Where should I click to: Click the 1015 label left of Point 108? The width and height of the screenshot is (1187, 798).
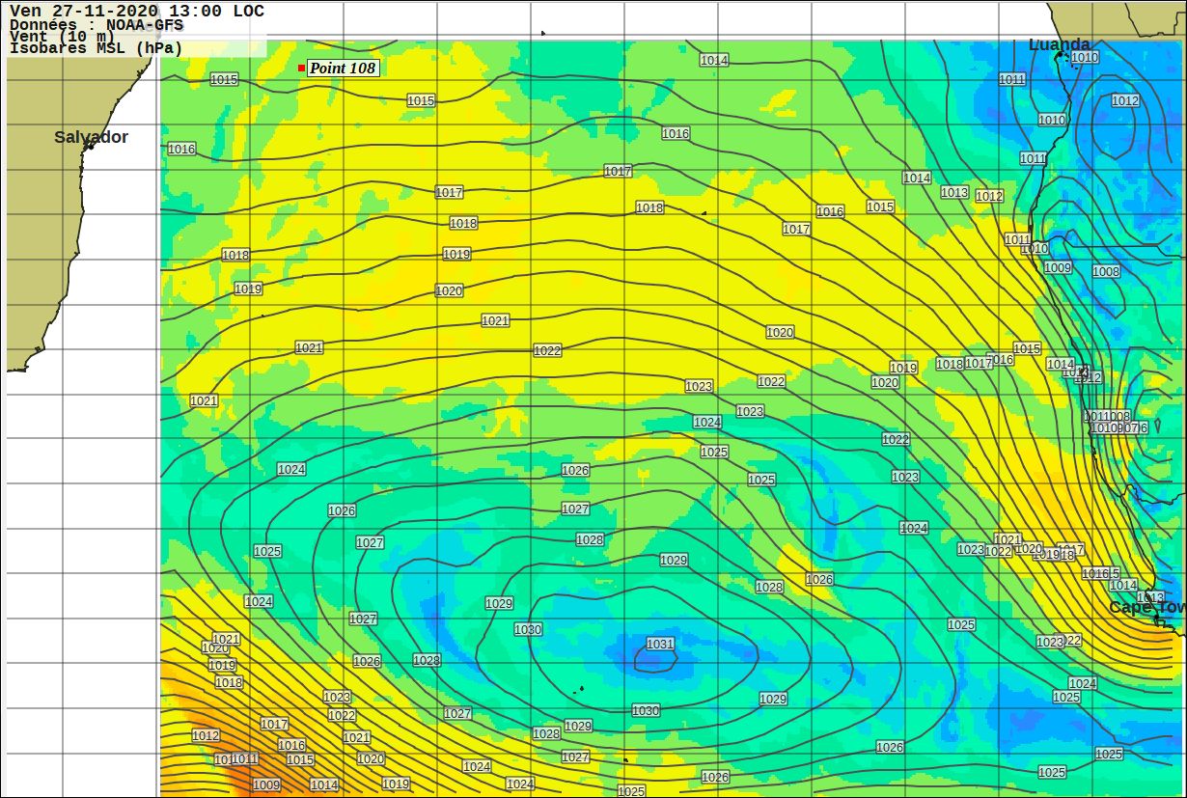(x=224, y=79)
